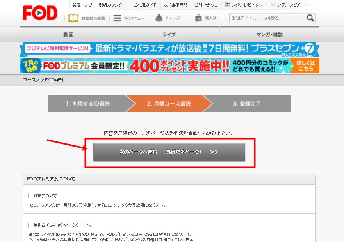Select step 1 利用するID選択
Viewport: 344px width, 242px height.
pos(88,104)
